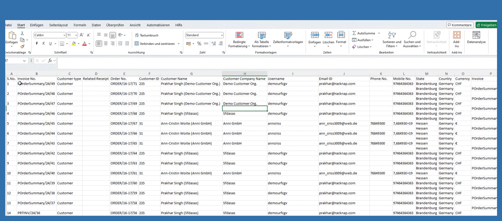
Task: Toggle italic formatting with K button
Action: (44, 44)
